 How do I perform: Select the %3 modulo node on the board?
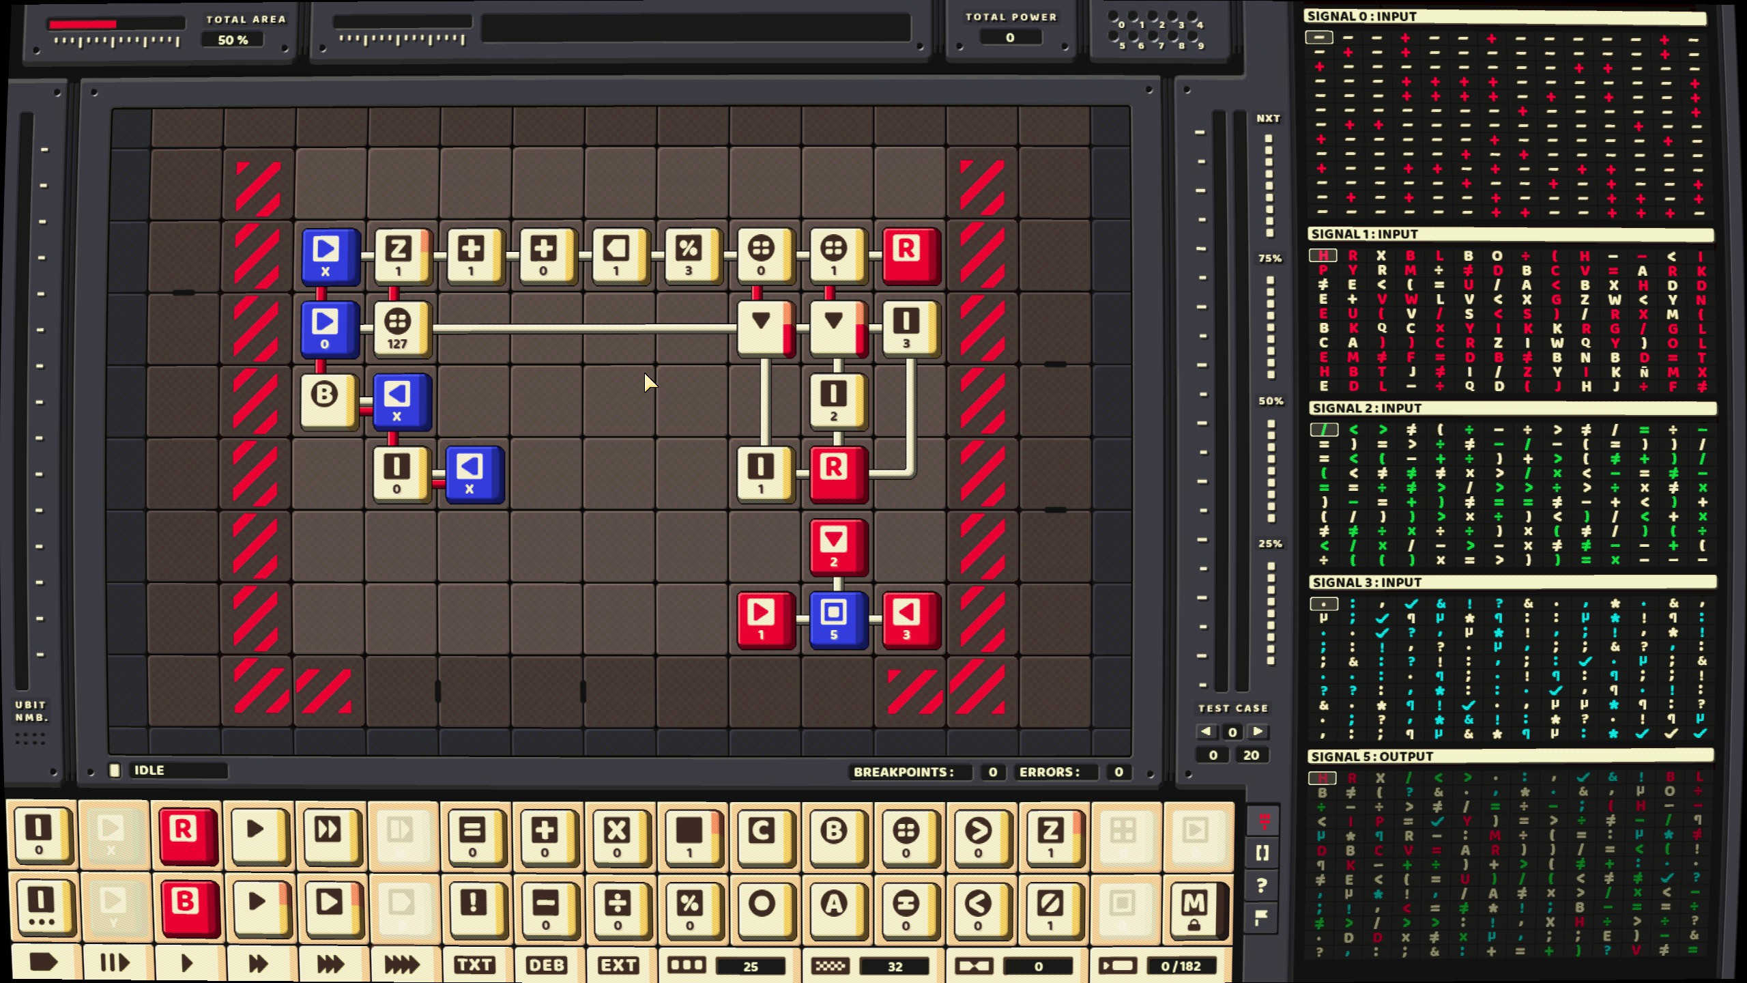(x=693, y=256)
